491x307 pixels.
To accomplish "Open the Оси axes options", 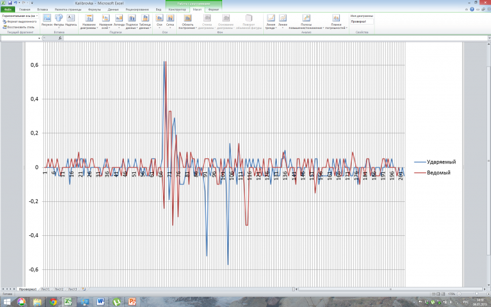I will tap(159, 20).
